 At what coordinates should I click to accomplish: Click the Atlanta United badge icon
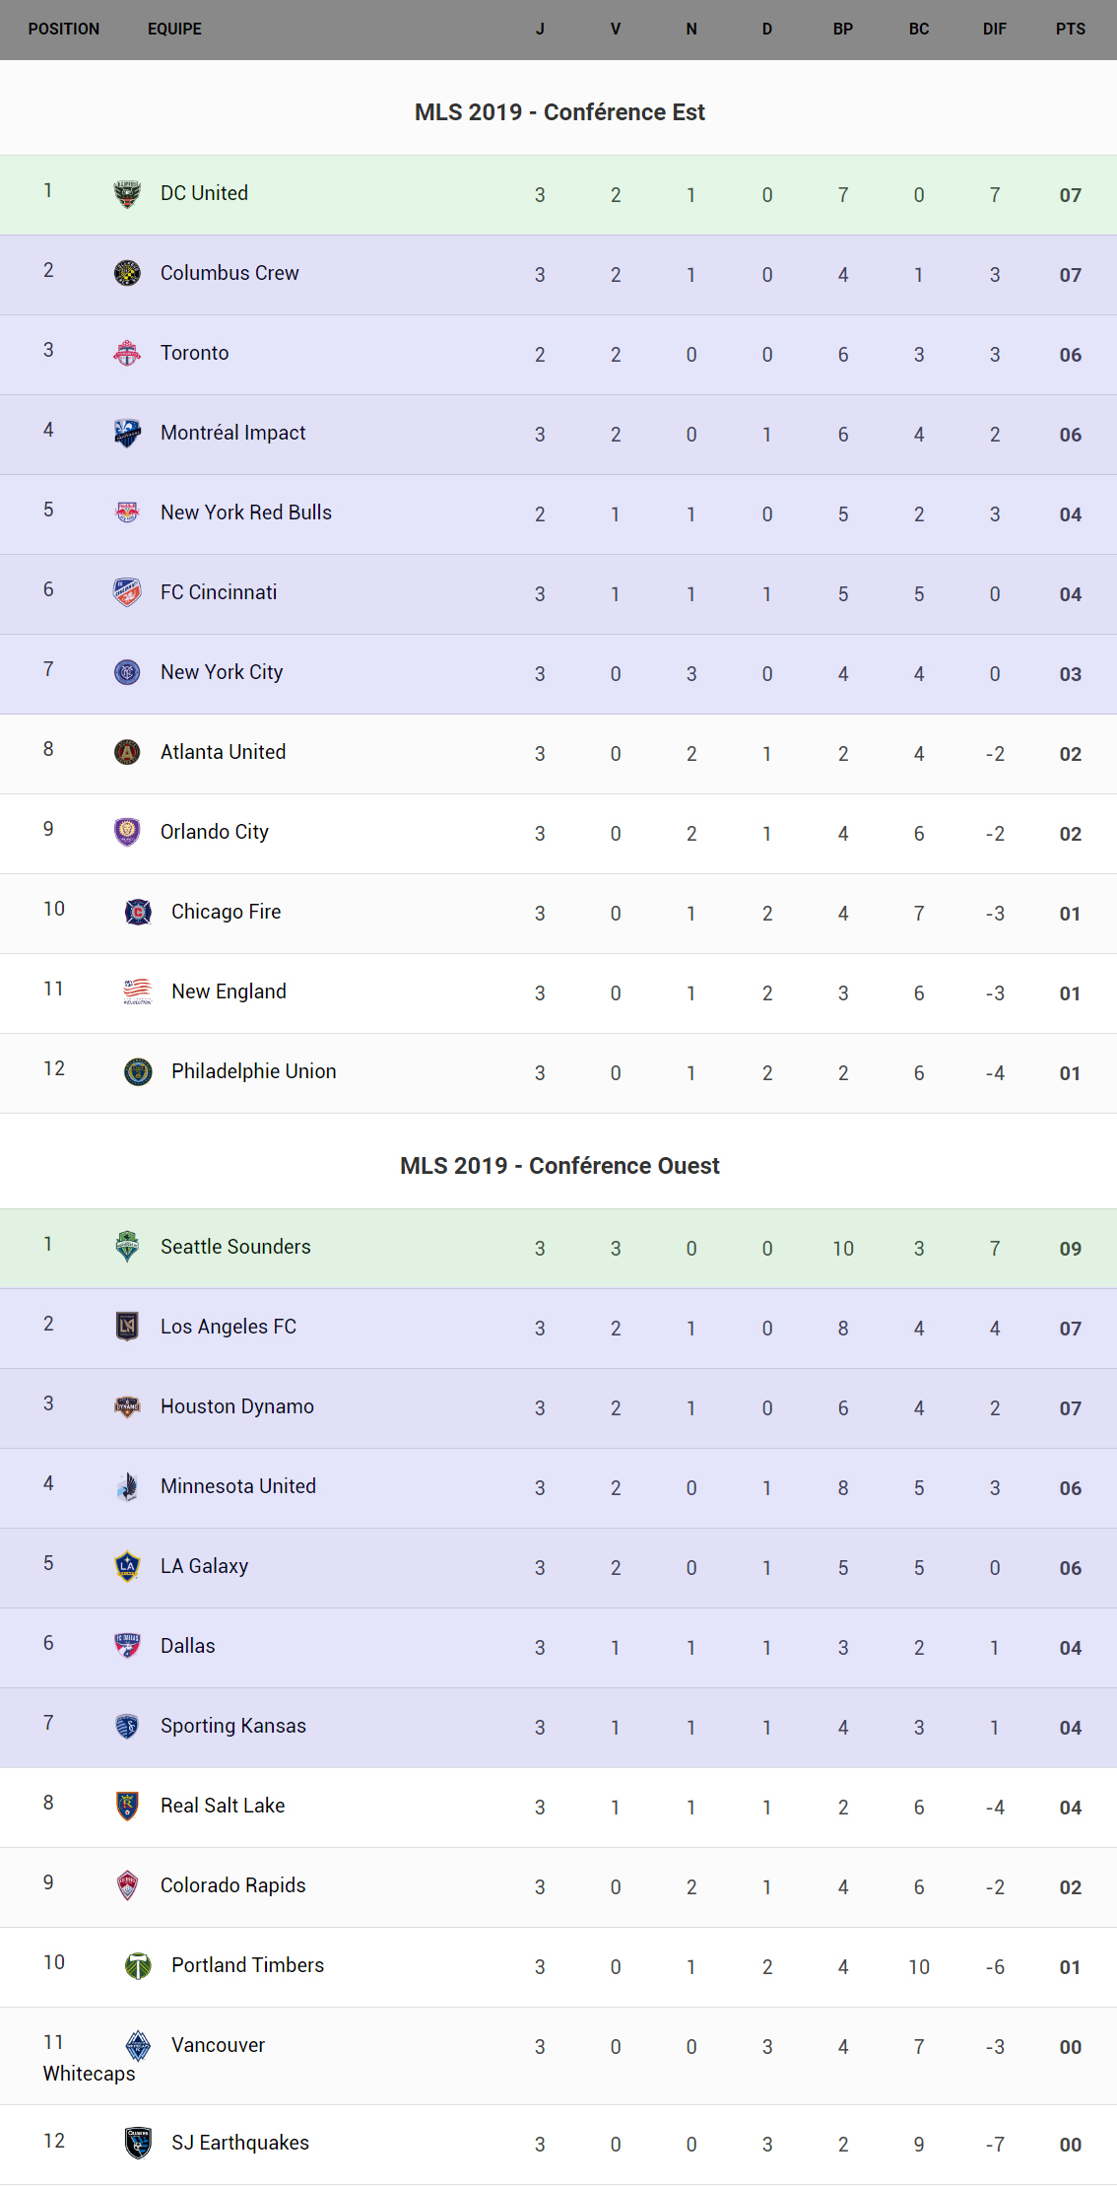coord(127,752)
